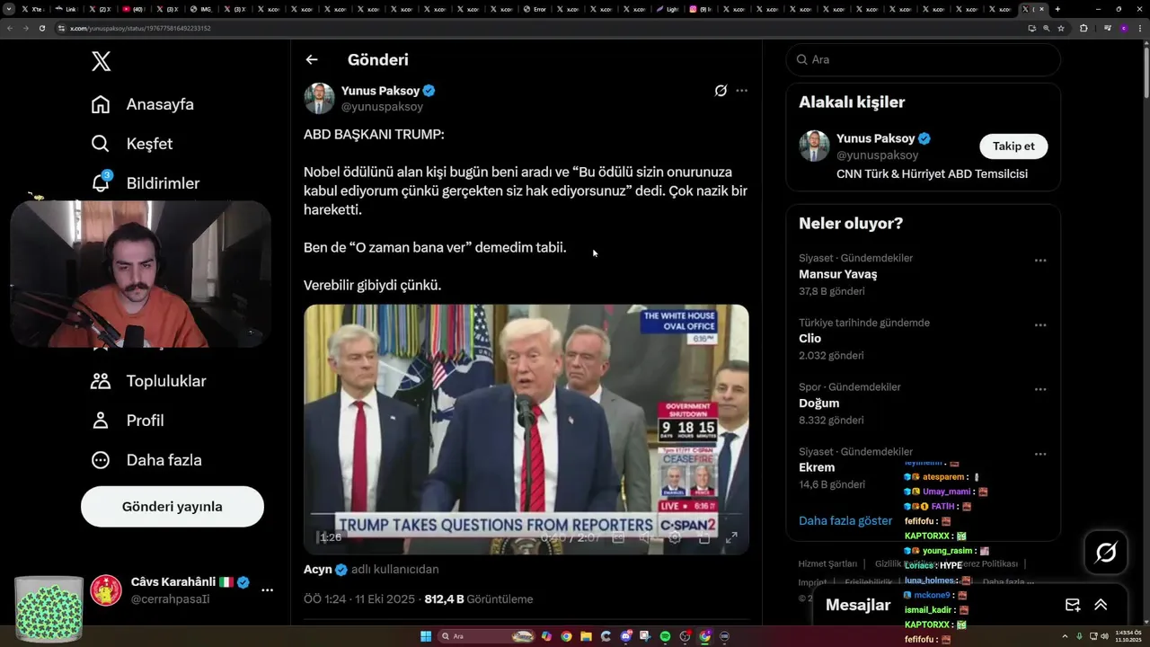The height and width of the screenshot is (647, 1150).
Task: Click browser back navigation arrow
Action: 10,28
